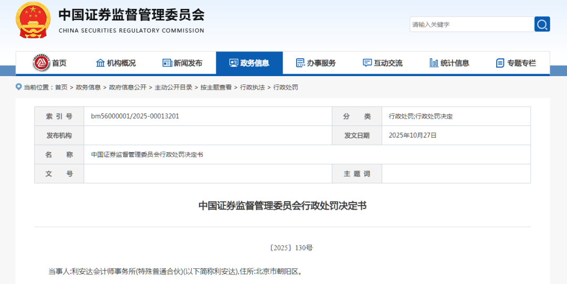Image resolution: width=567 pixels, height=284 pixels.
Task: Open the 专题专栏 navigation tab
Action: (517, 63)
